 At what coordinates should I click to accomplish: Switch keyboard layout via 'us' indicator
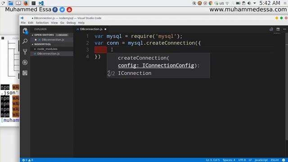(x=221, y=3)
